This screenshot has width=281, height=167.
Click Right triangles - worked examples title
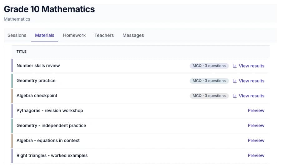52,155
